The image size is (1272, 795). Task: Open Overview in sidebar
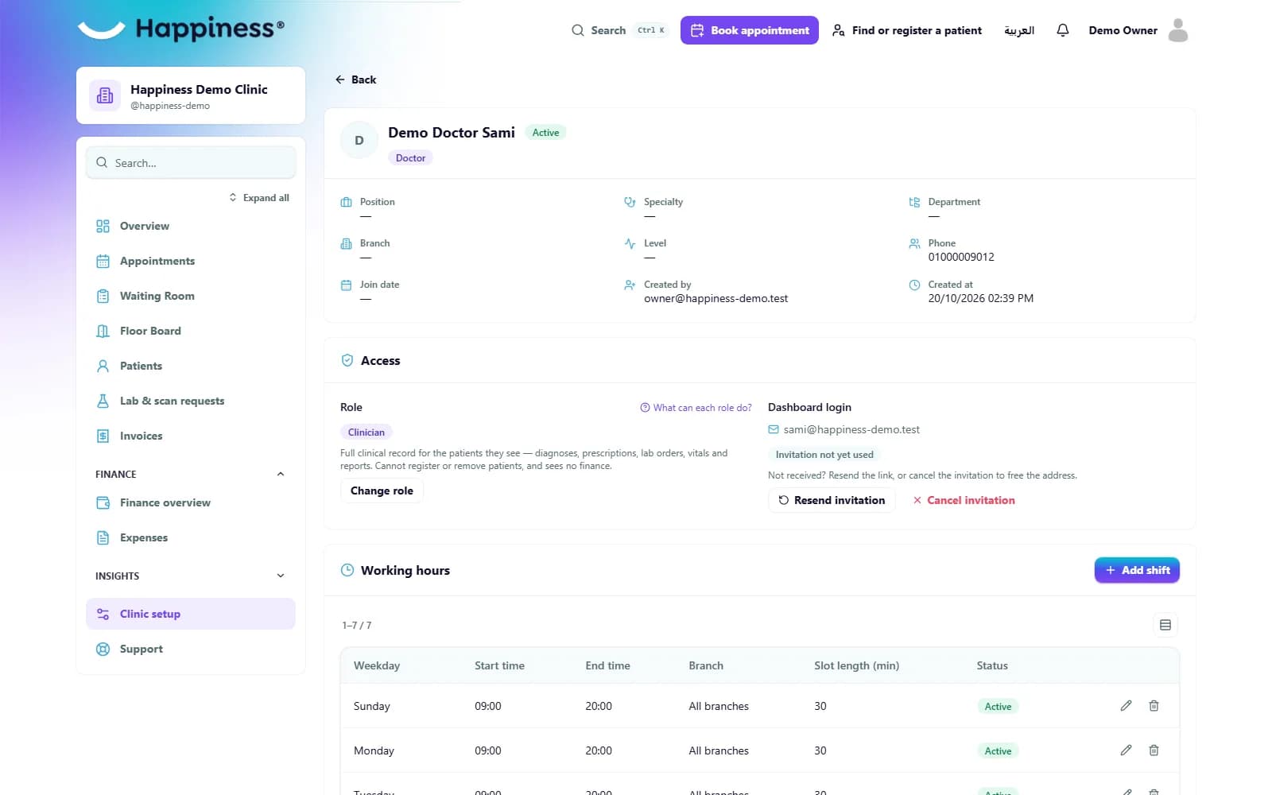point(191,226)
